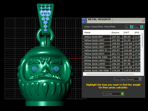Click the Grams column header

pyautogui.click(x=116, y=33)
